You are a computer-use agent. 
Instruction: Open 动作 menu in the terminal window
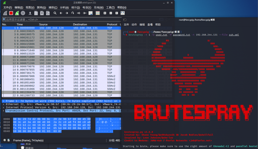pyautogui.click(x=134, y=25)
